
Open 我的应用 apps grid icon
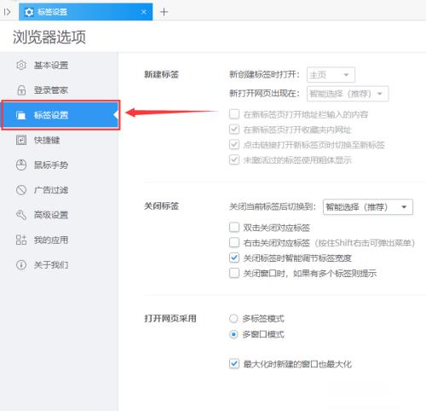pos(21,240)
